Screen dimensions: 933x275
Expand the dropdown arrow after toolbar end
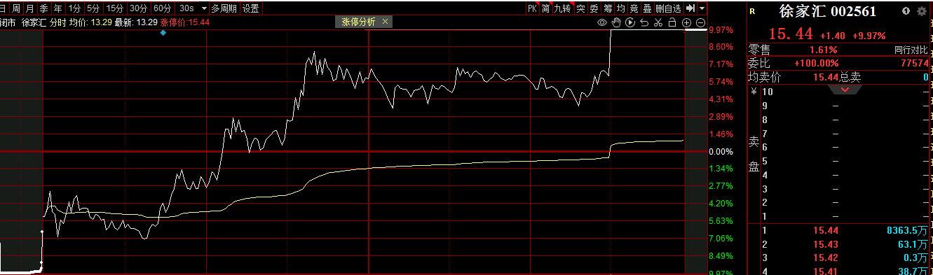[702, 8]
